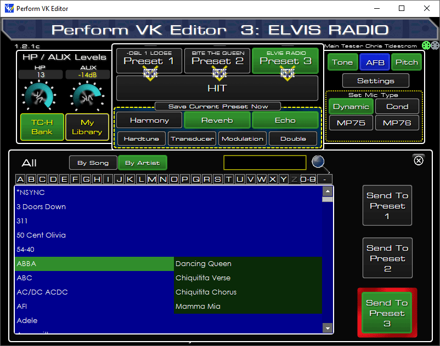Send selection to Preset 1
The image size is (440, 346).
pos(387,206)
